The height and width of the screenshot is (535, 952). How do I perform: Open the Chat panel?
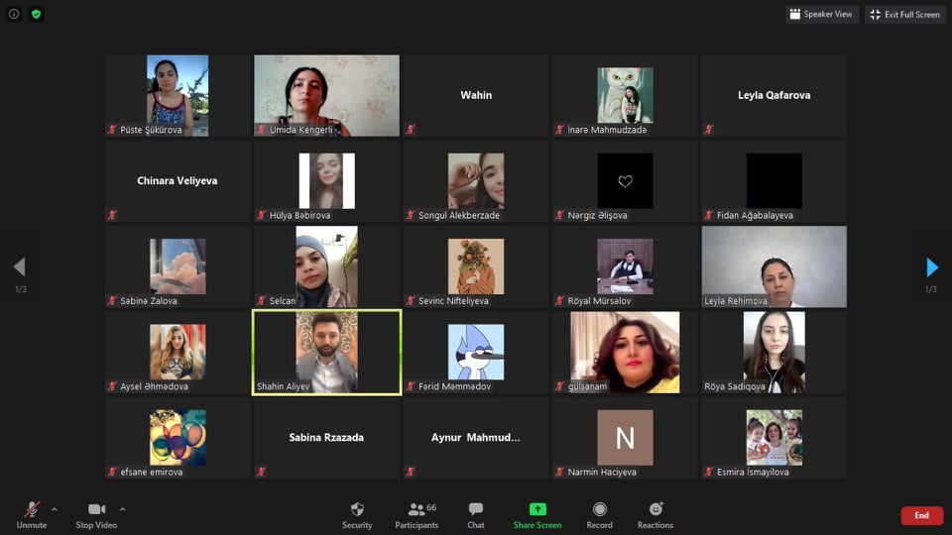pyautogui.click(x=476, y=509)
